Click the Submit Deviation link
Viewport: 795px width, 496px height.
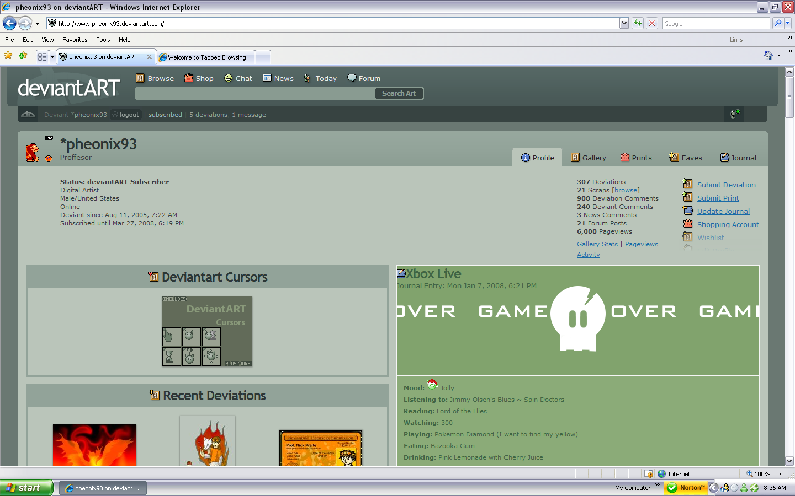pyautogui.click(x=727, y=185)
